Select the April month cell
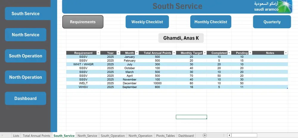The image size is (298, 138). point(129,76)
